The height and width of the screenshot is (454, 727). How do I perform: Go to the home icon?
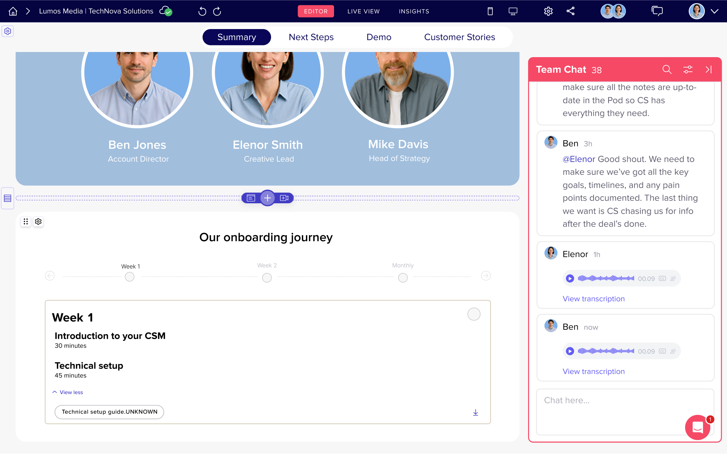[13, 11]
